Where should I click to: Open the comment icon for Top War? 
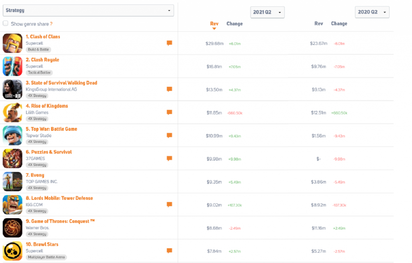(169, 136)
